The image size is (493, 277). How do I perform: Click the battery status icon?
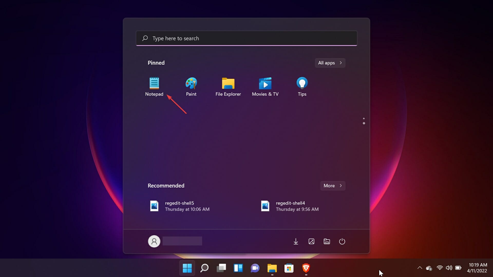coord(458,268)
